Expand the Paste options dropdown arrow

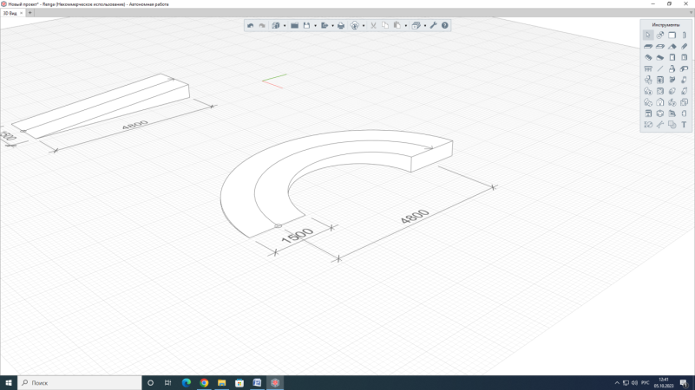(x=406, y=26)
